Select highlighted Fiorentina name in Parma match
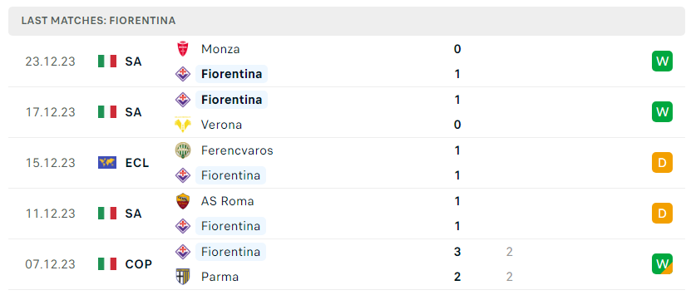Image resolution: width=686 pixels, height=300 pixels. (x=230, y=252)
